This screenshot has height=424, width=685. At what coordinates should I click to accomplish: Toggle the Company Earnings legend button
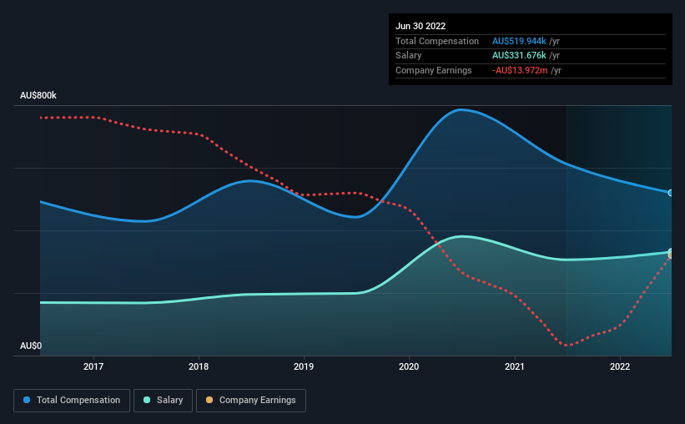point(251,401)
